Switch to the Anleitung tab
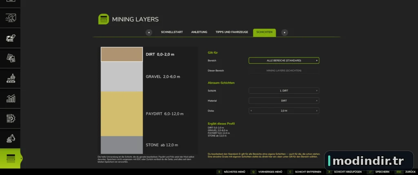The width and height of the screenshot is (418, 175). point(199,32)
